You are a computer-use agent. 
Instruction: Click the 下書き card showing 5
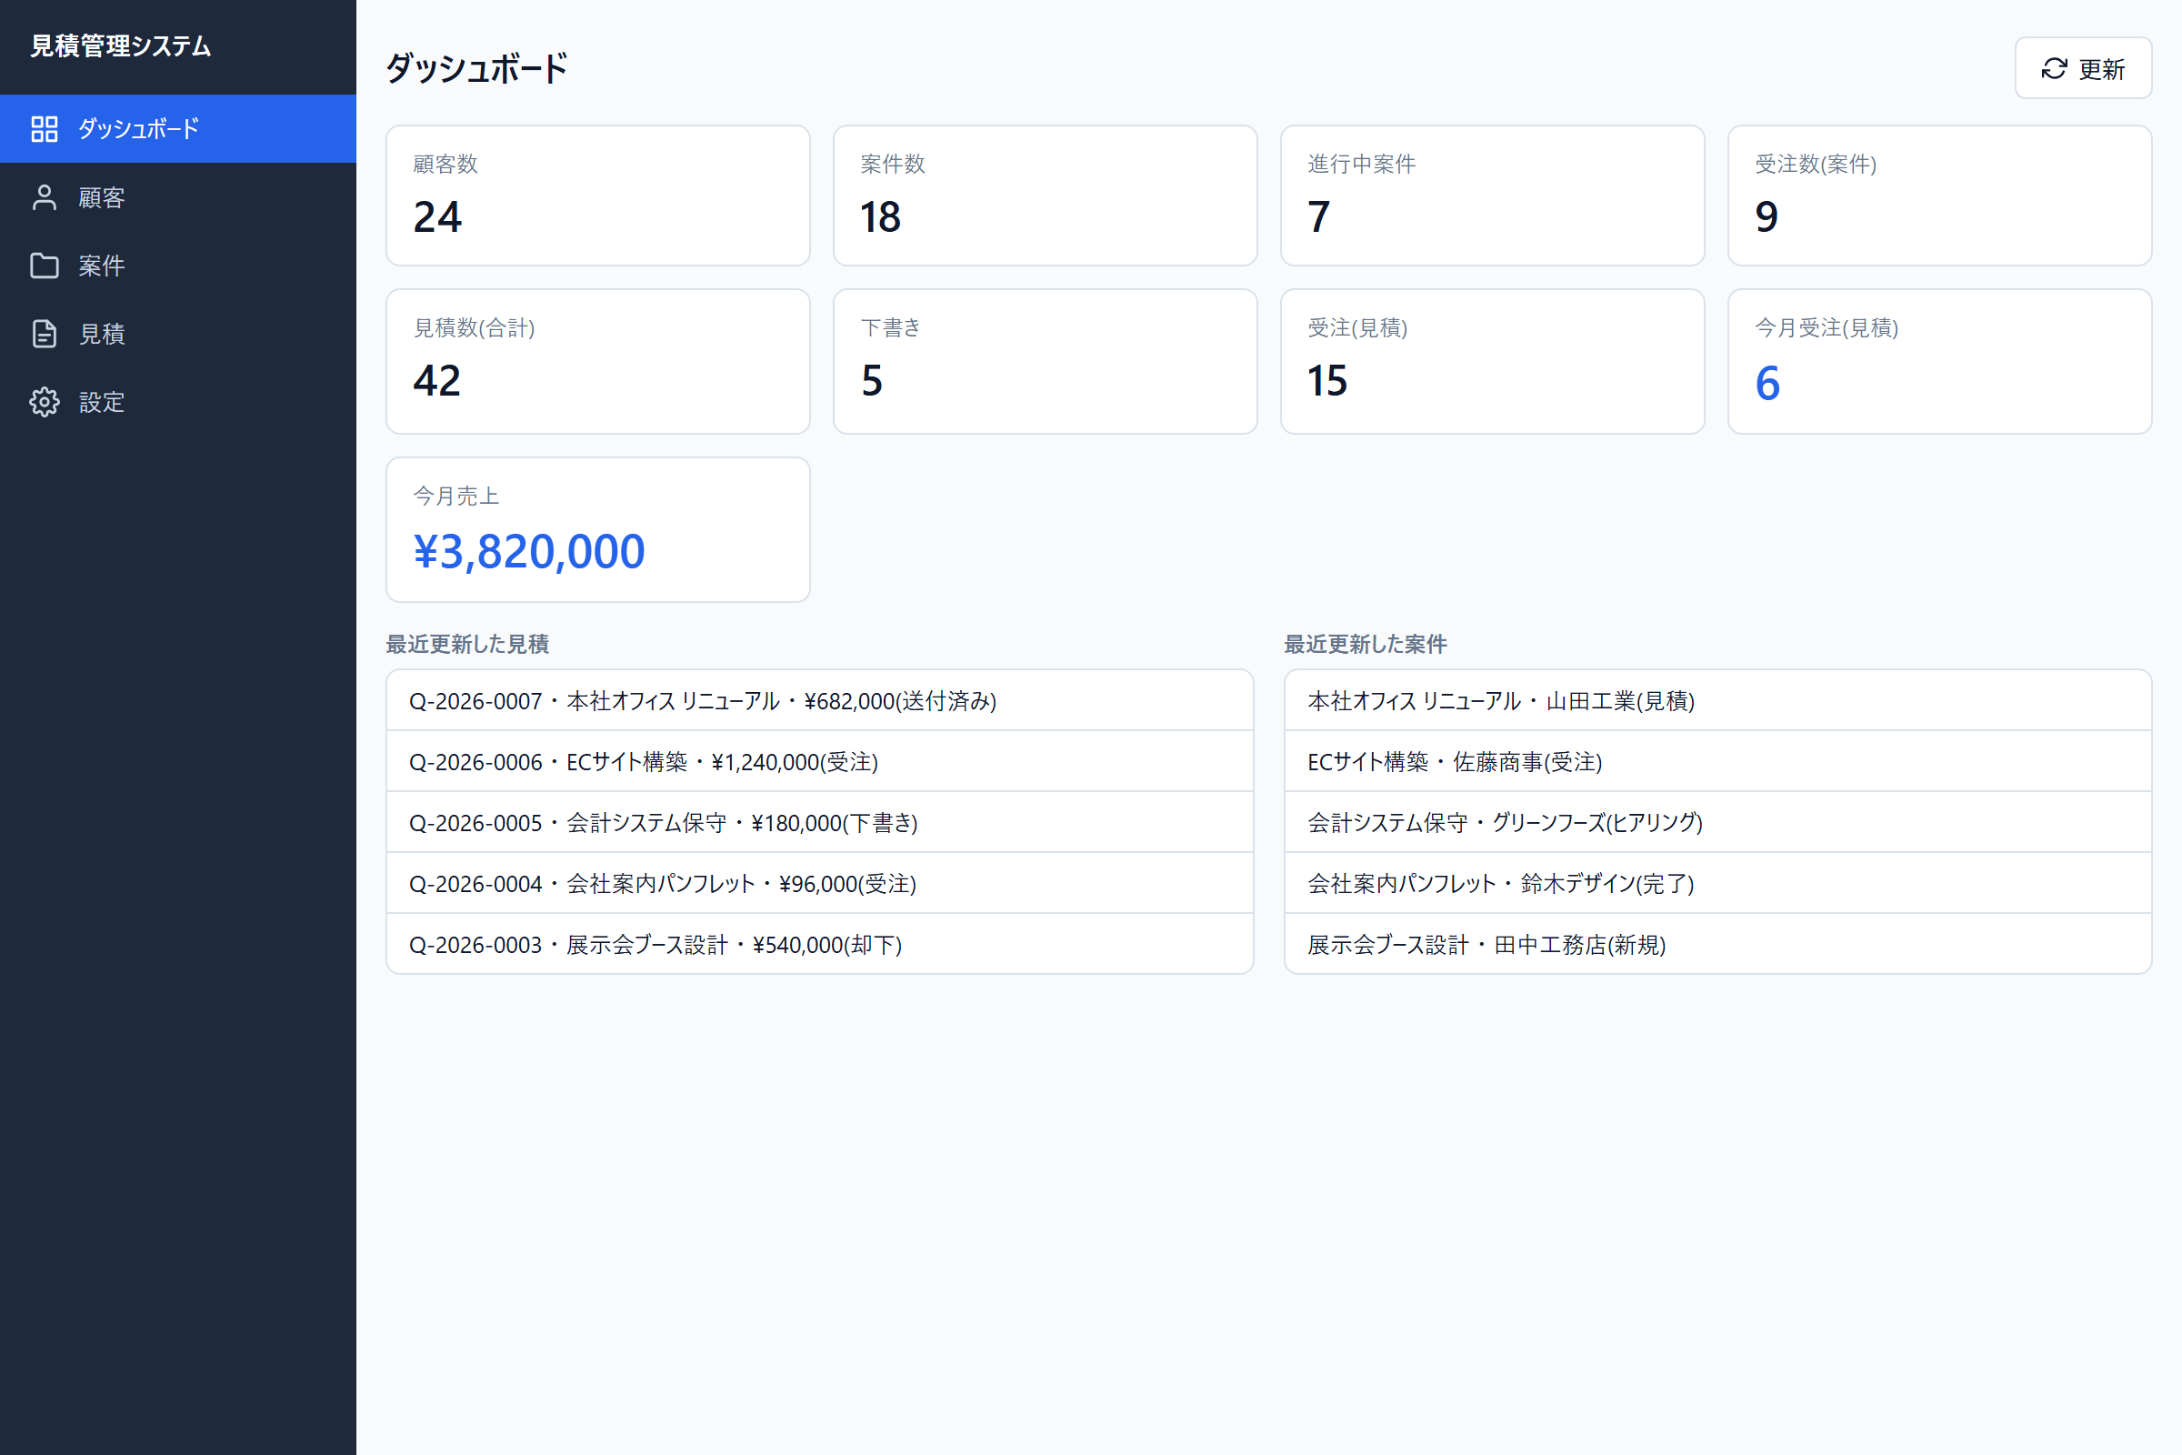point(1045,361)
